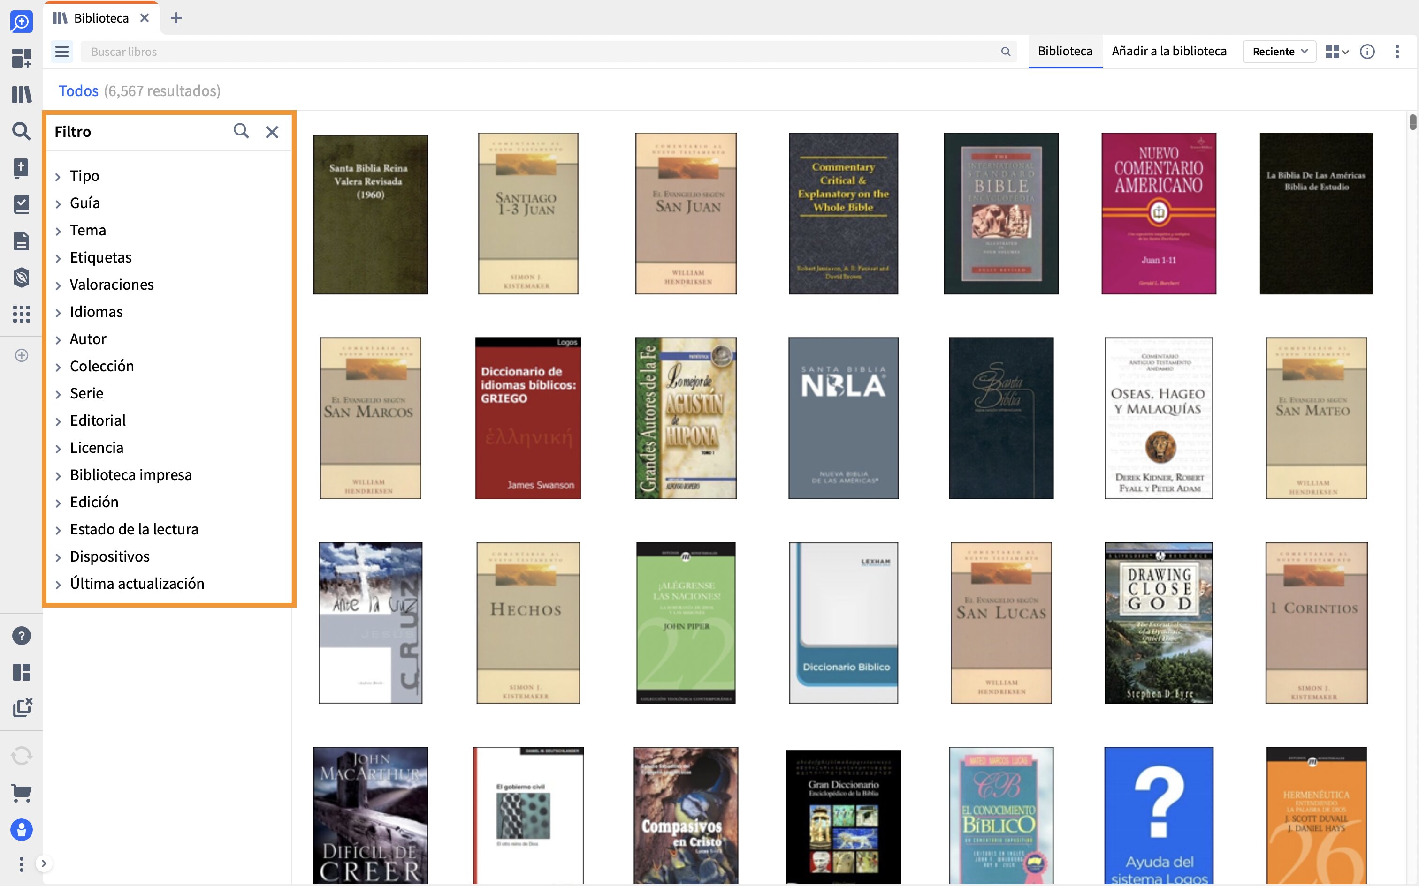Click the magnifier in the book search box
The image size is (1419, 886).
[x=1006, y=52]
